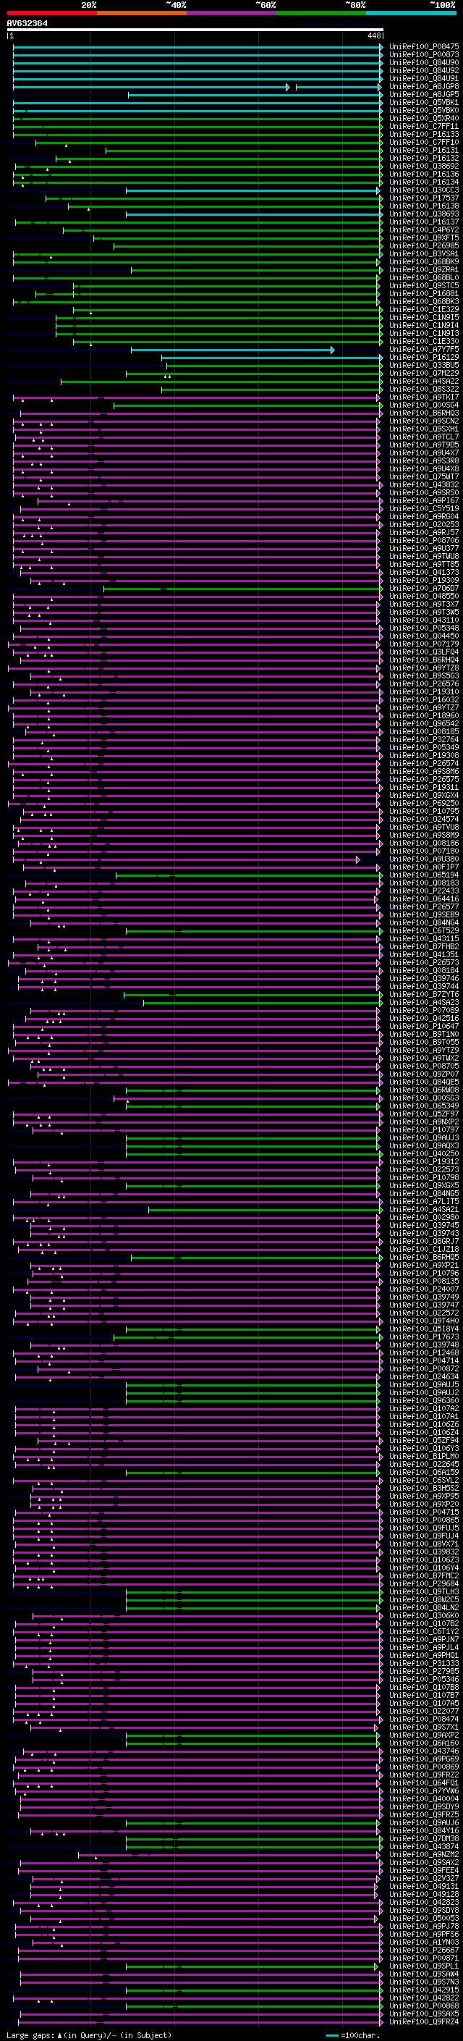463x2041 pixels.
Task: Click label UniRef100_Q38692
Action: (423, 167)
